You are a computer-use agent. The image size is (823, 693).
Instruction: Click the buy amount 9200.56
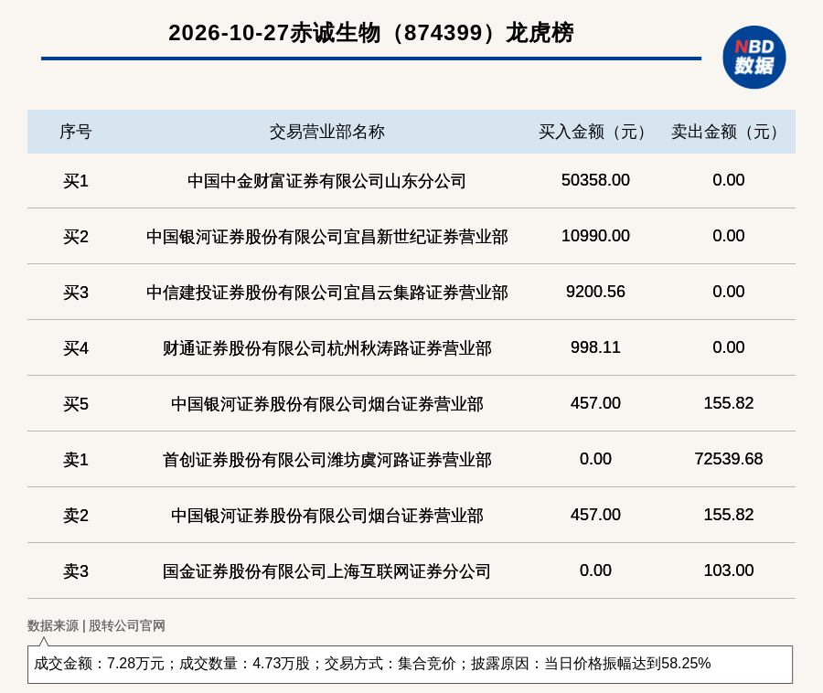[x=595, y=291]
